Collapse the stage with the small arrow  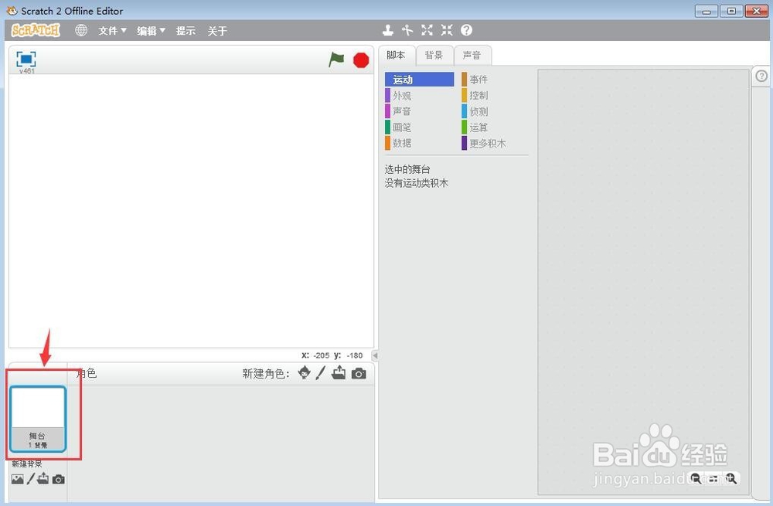tap(375, 355)
